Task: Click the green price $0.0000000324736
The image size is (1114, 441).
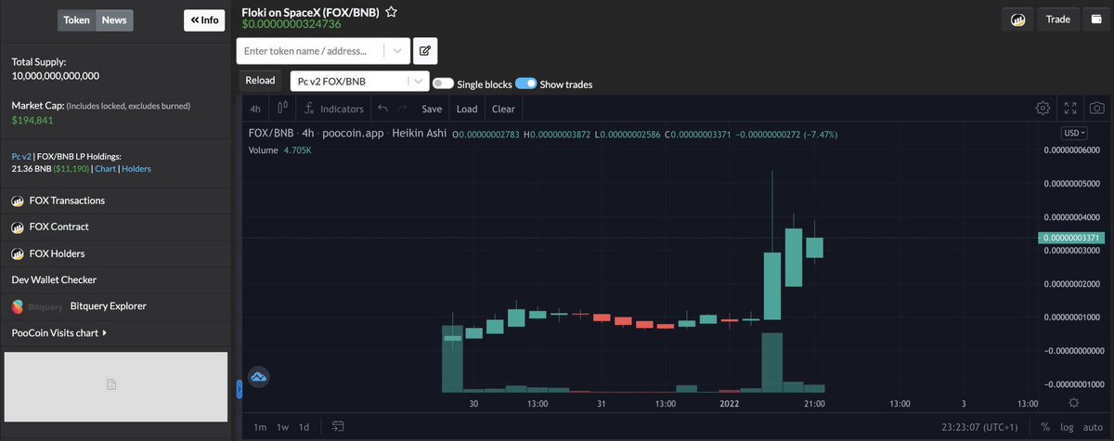Action: pyautogui.click(x=291, y=24)
